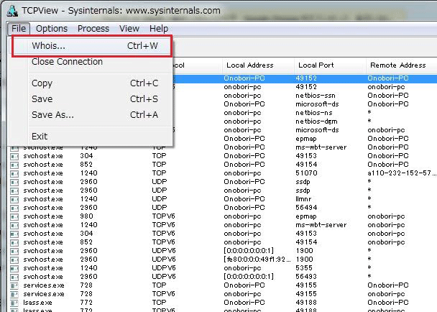The height and width of the screenshot is (312, 437).
Task: Open the Process menu
Action: pos(93,29)
